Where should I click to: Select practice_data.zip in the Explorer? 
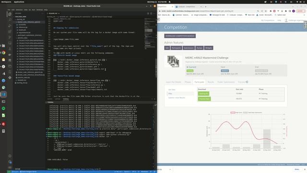point(24,77)
